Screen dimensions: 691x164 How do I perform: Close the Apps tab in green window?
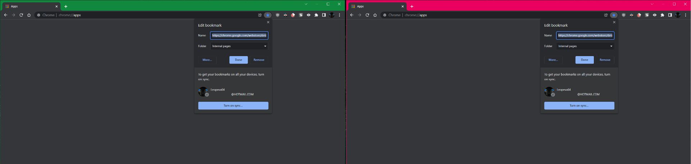pos(57,6)
